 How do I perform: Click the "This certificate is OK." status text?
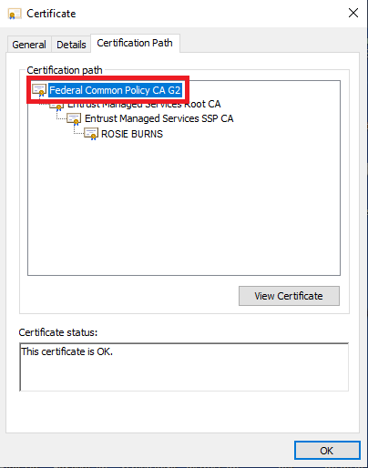coord(66,351)
